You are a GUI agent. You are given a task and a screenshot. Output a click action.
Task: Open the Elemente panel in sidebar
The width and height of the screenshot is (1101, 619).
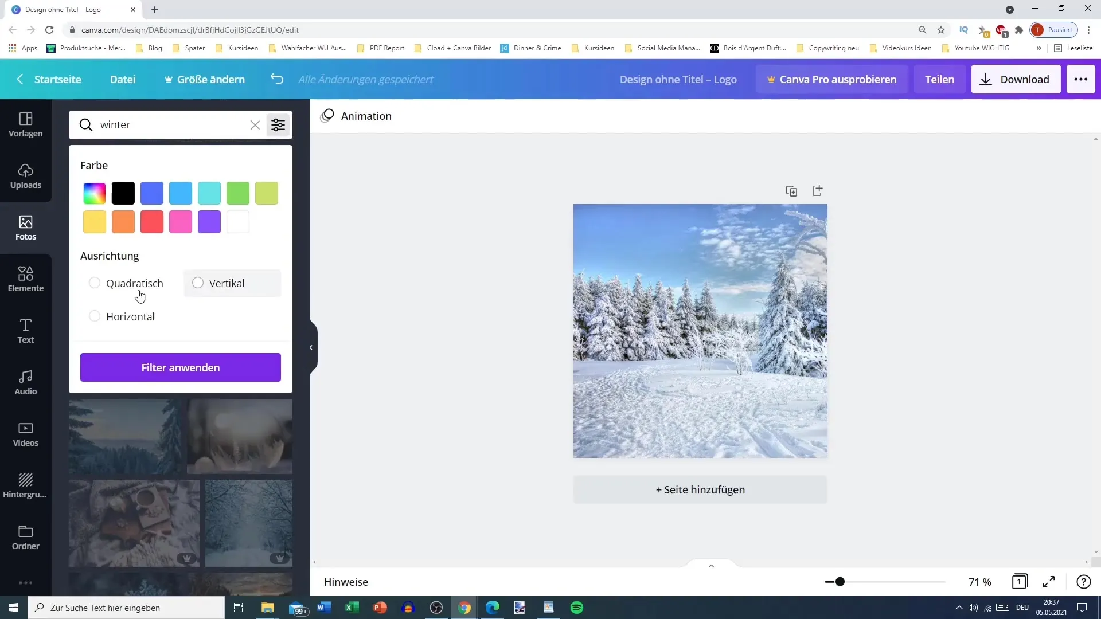click(x=26, y=280)
